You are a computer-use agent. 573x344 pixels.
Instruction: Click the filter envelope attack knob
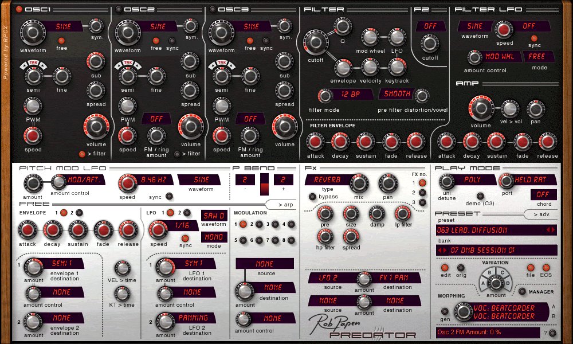tap(315, 142)
